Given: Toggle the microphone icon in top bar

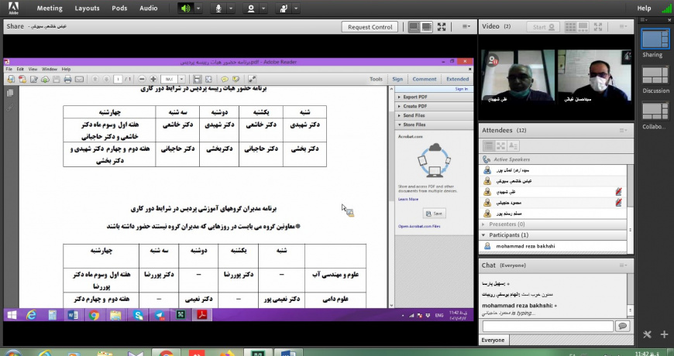Looking at the screenshot, I should pos(218,9).
